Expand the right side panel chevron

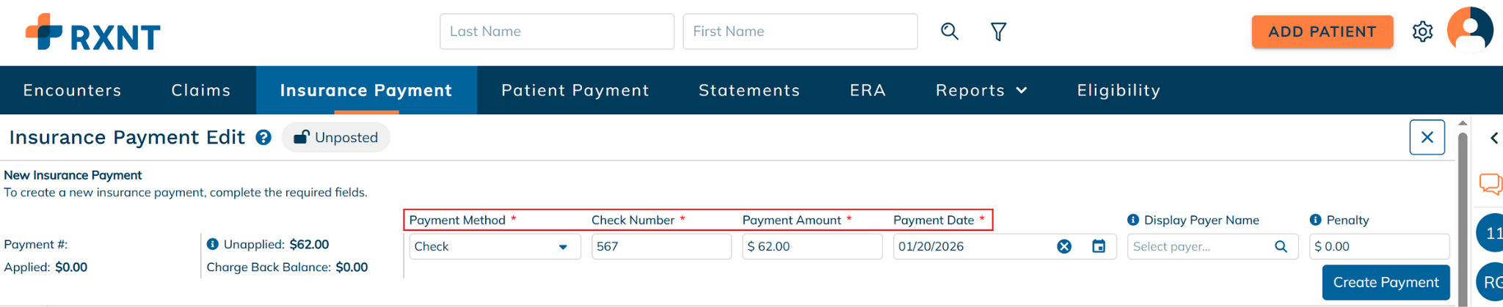click(x=1494, y=138)
